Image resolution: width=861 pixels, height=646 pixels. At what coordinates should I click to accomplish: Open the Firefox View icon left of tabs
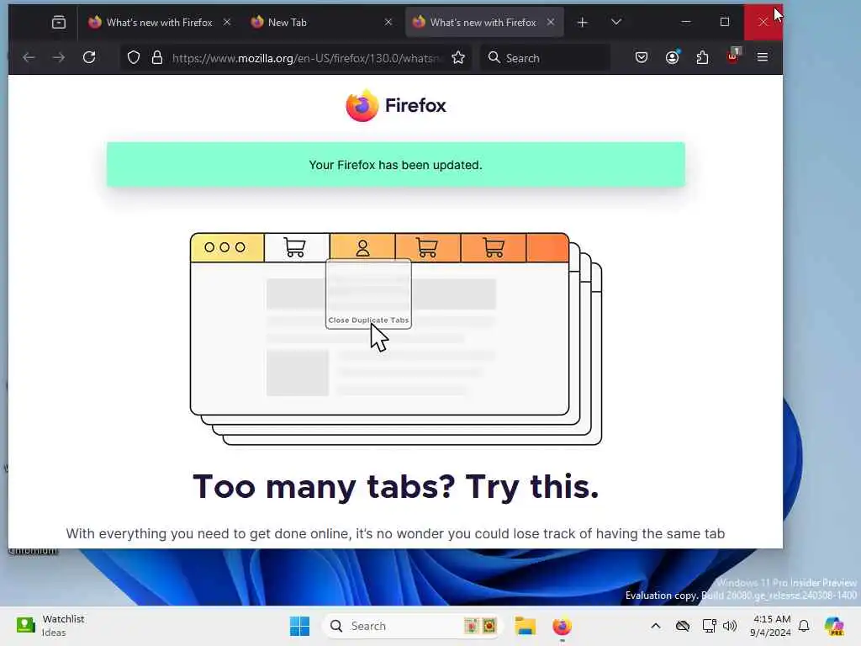click(58, 22)
